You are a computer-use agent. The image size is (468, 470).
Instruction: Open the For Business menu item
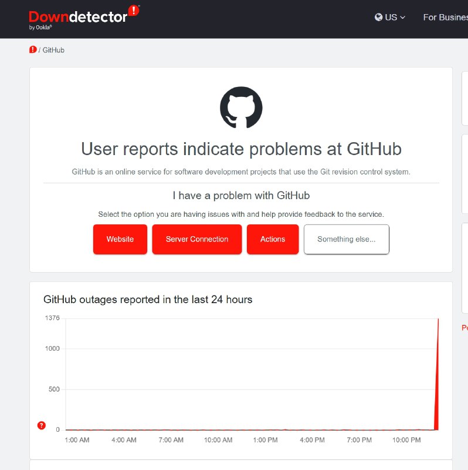click(446, 18)
